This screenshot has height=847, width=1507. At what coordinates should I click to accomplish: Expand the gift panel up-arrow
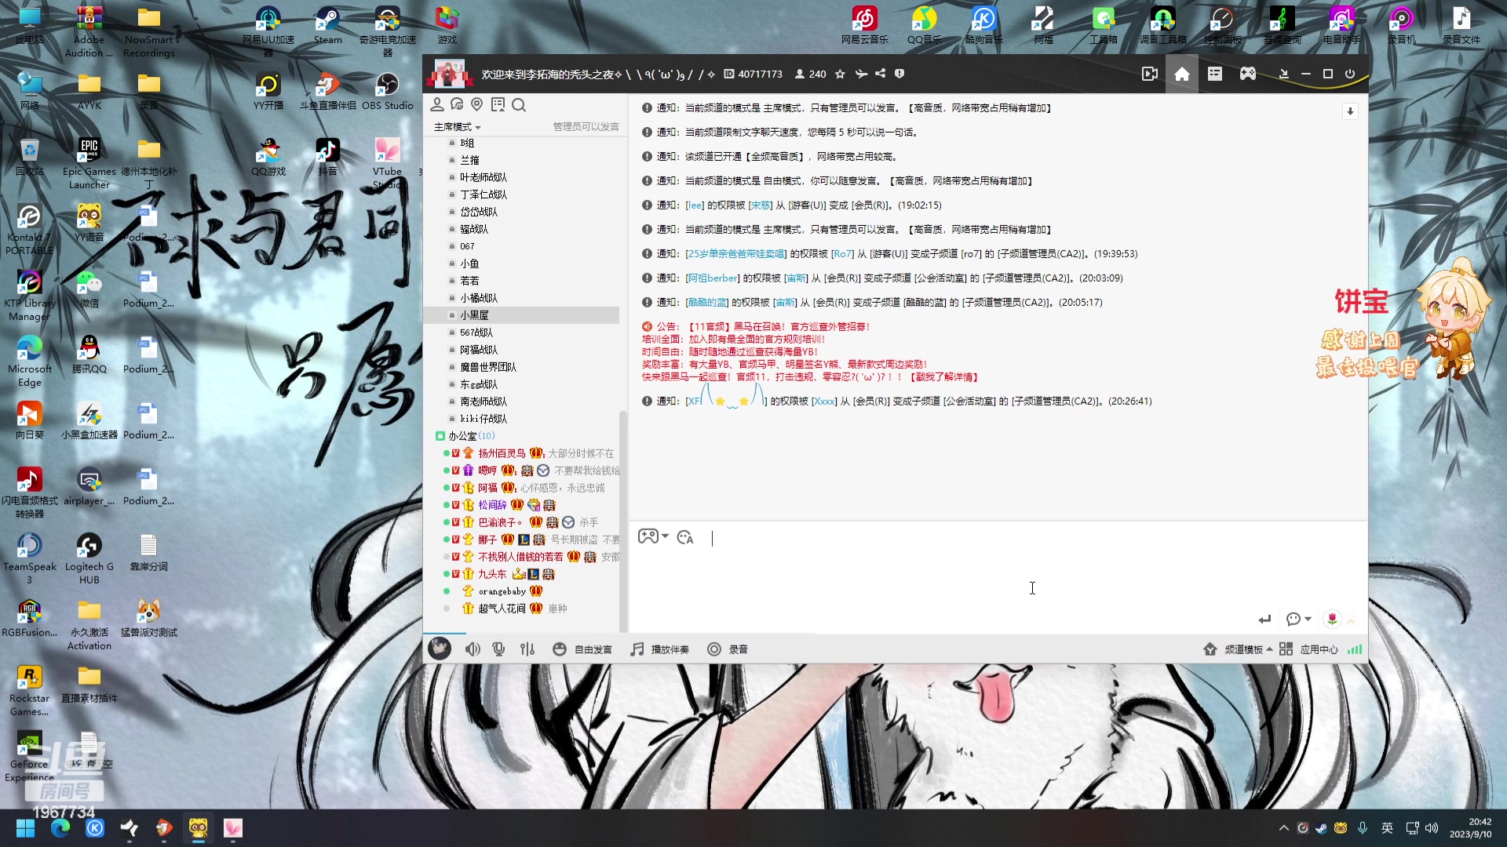point(1351,620)
